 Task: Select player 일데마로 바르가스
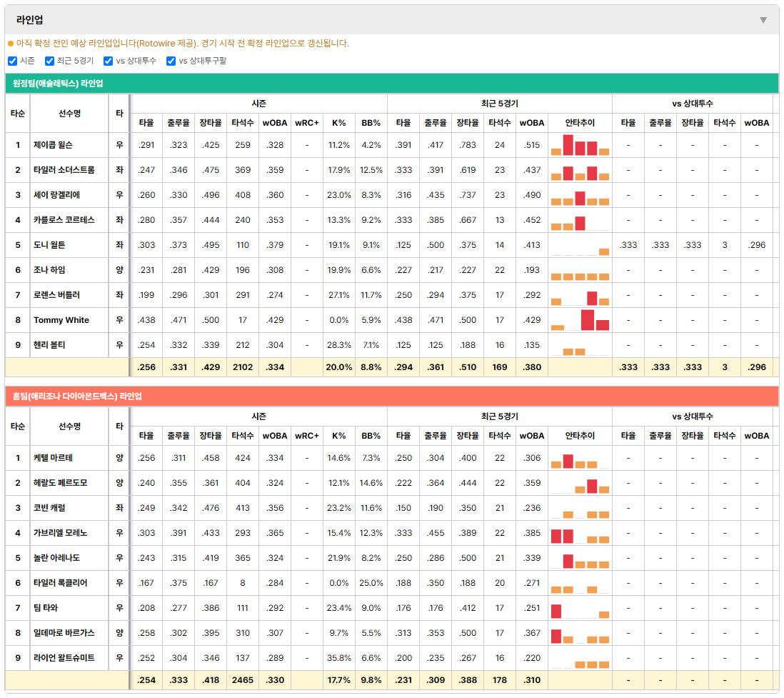64,633
